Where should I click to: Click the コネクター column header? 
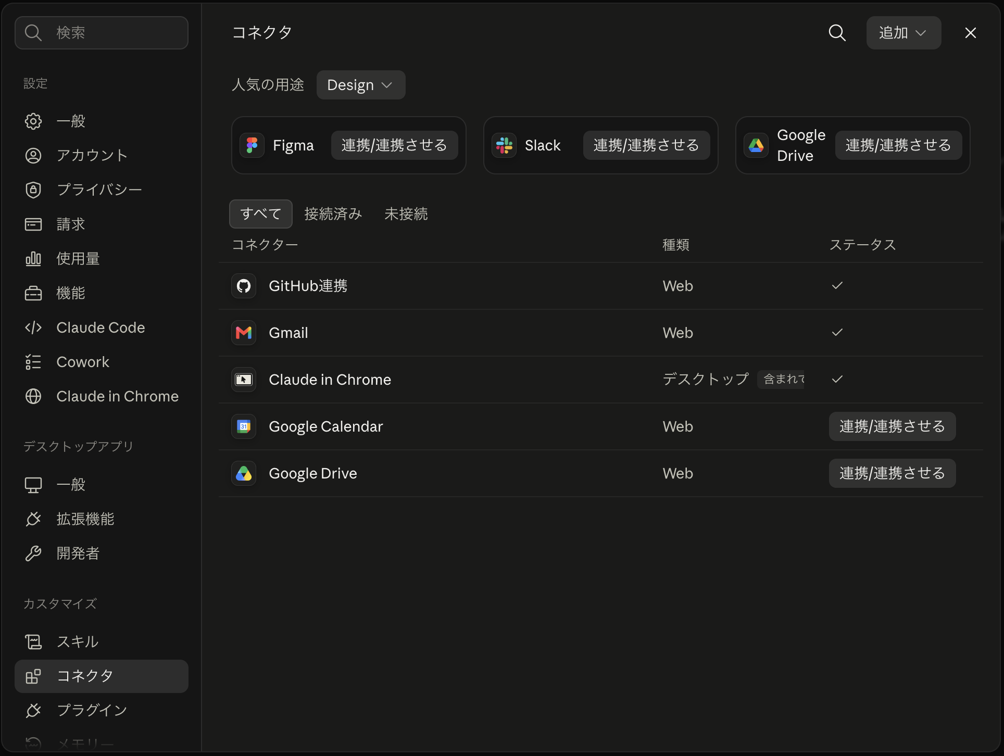(x=265, y=245)
